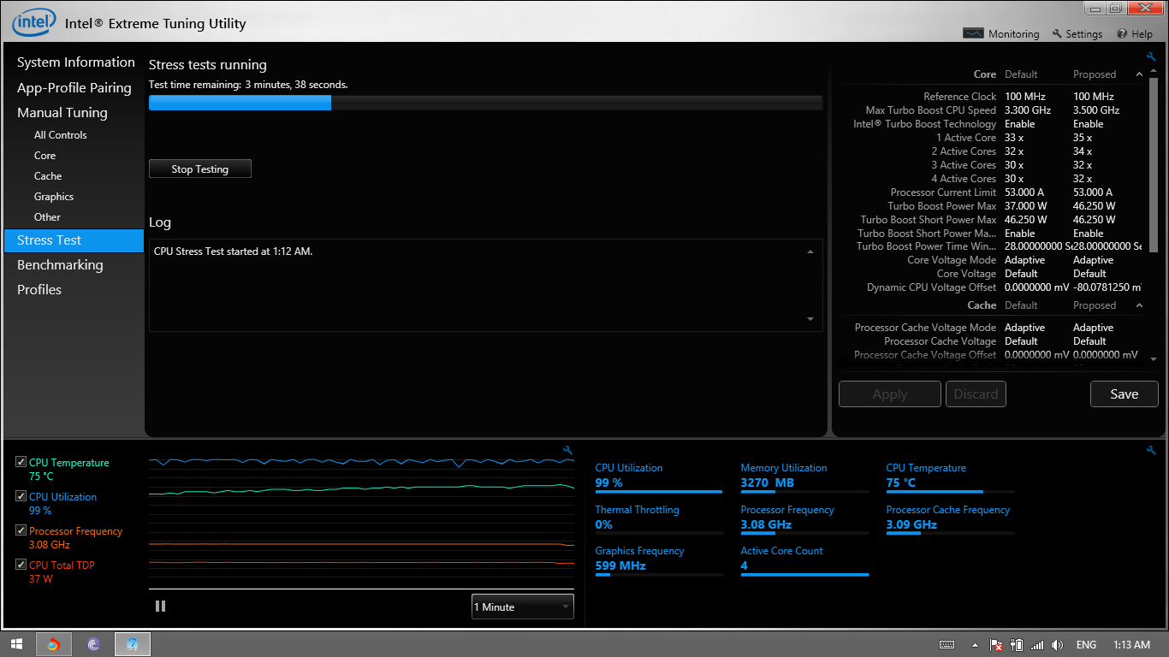Open the Help menu
The height and width of the screenshot is (657, 1169).
pyautogui.click(x=1135, y=34)
